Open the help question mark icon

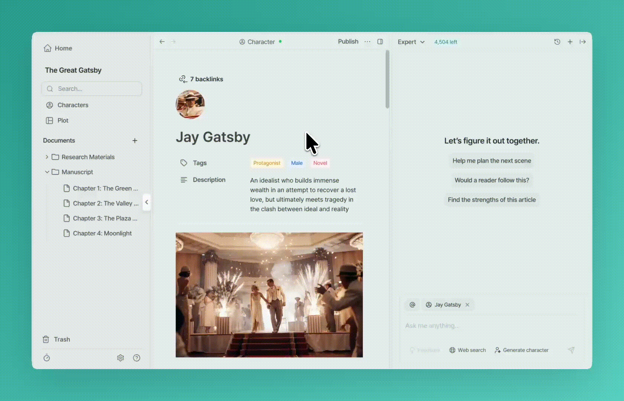[x=137, y=358]
